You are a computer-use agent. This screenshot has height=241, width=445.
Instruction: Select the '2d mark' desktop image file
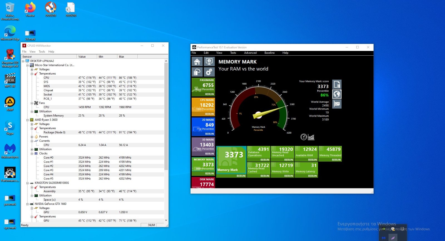(30, 35)
